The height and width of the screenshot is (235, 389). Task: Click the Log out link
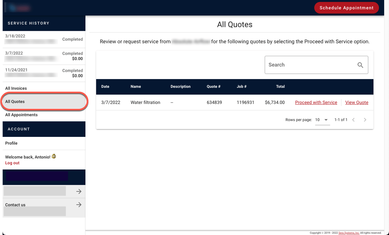pyautogui.click(x=13, y=163)
